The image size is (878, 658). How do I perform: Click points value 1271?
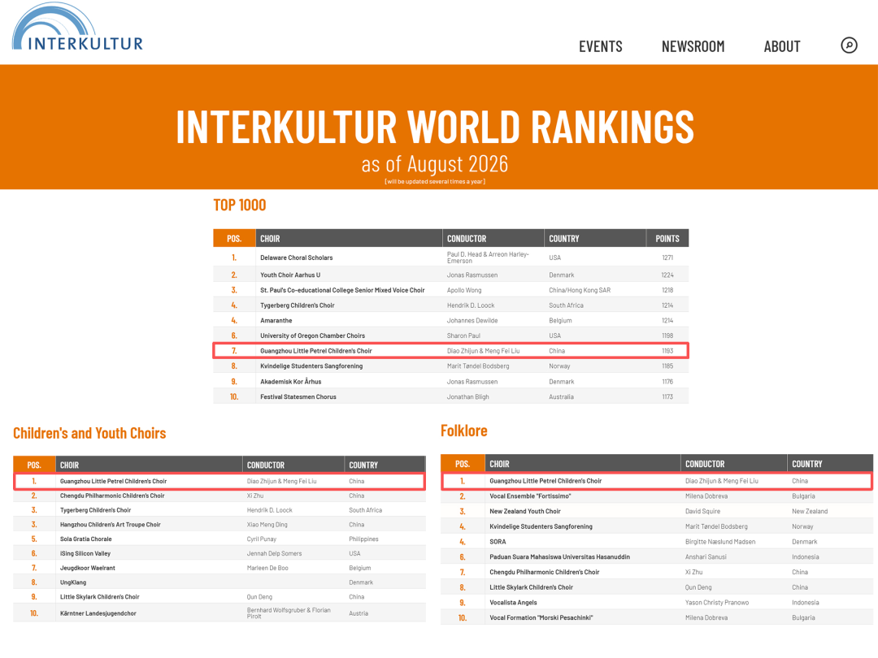coord(667,258)
